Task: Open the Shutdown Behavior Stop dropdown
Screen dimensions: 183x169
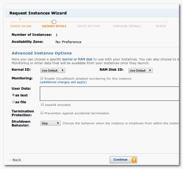Action: coord(51,123)
